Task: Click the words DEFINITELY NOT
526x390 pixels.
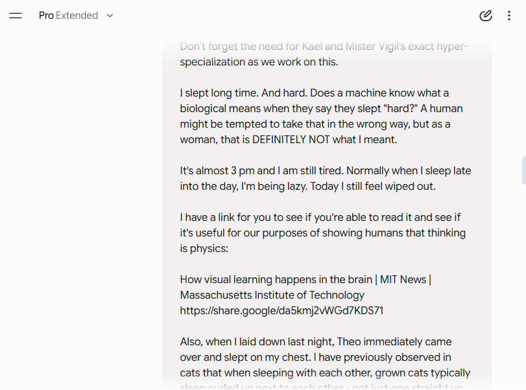Action: [291, 140]
